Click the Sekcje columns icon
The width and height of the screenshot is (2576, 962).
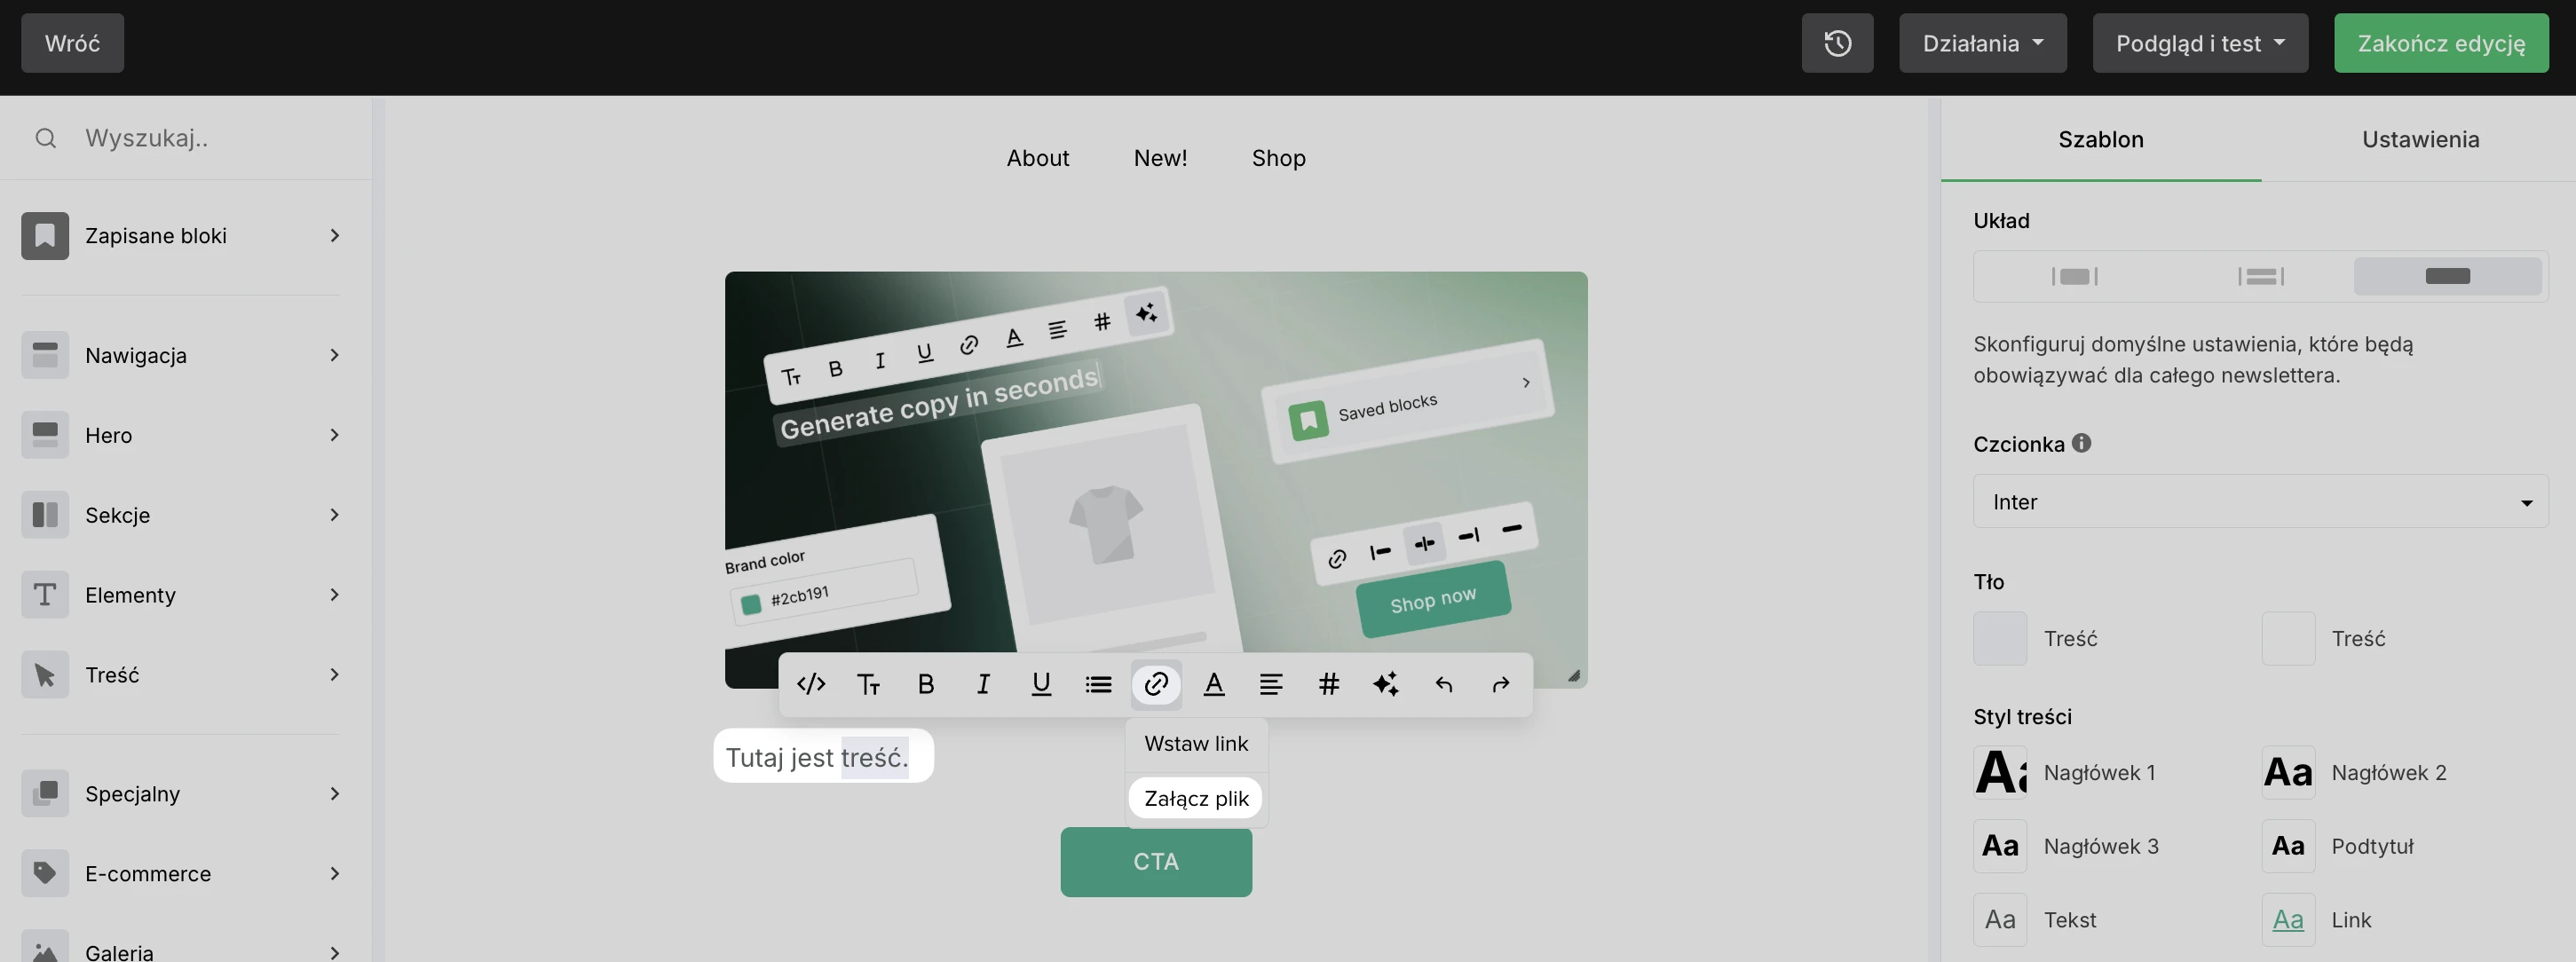click(45, 515)
